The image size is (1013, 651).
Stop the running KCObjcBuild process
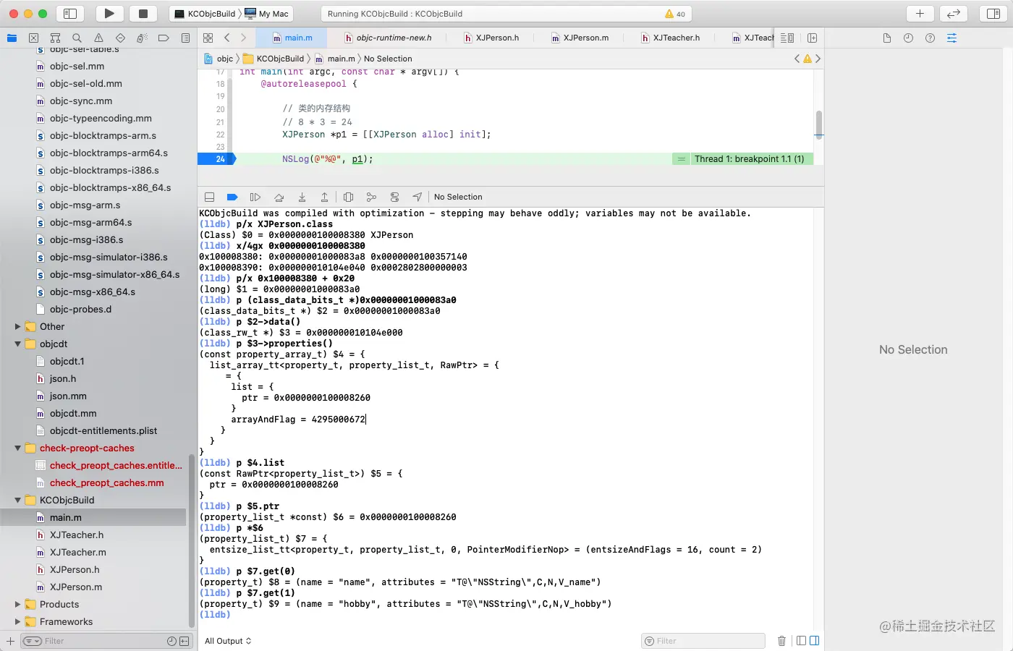tap(143, 13)
